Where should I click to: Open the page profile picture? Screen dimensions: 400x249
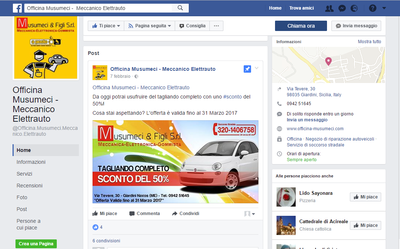46,48
